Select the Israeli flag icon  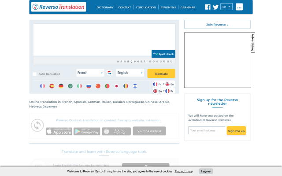click(x=135, y=86)
